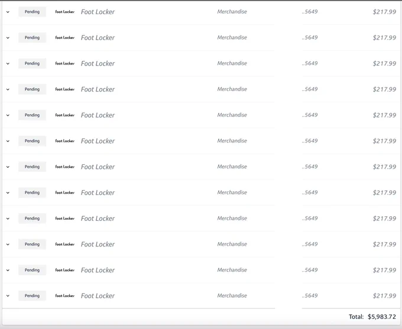This screenshot has height=329, width=402.
Task: Click the Foot Locker logo in fifth row
Action: pyautogui.click(x=65, y=115)
